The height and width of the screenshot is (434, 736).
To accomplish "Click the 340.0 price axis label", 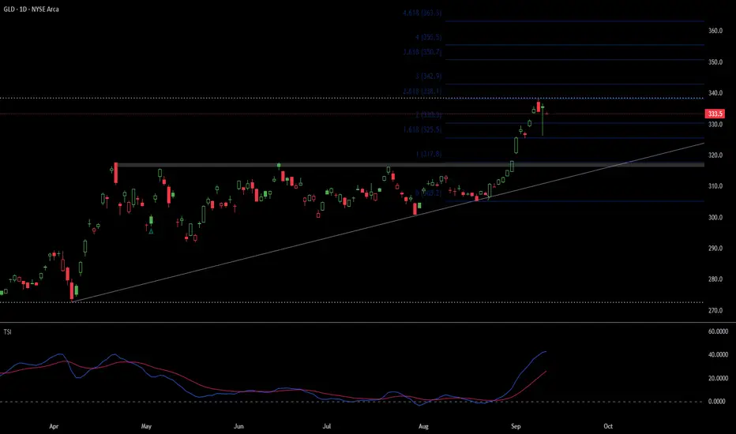I will (x=715, y=93).
